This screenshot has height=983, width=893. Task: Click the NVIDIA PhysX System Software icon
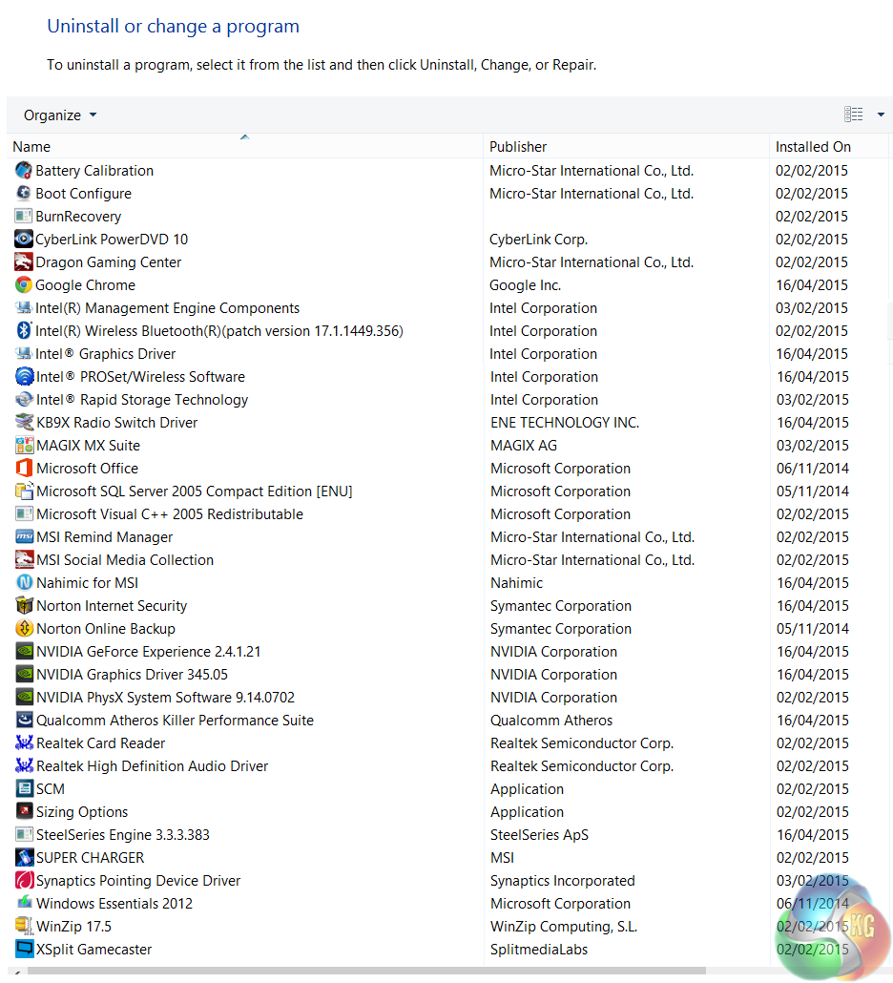click(25, 697)
